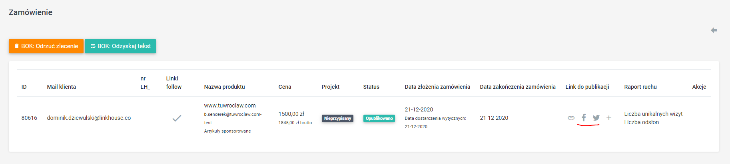
Task: Select the Status column header
Action: [371, 87]
